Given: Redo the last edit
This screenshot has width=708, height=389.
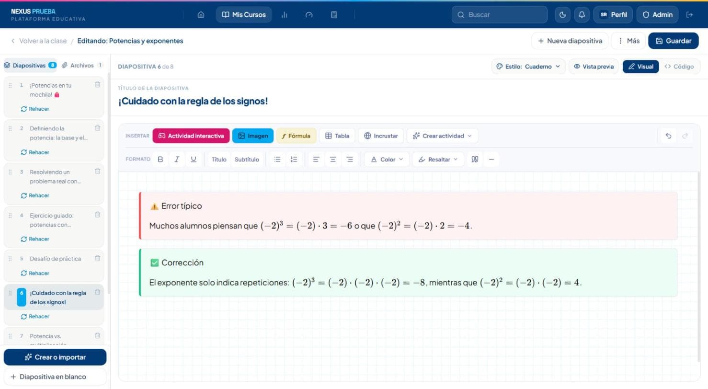Looking at the screenshot, I should pos(685,136).
